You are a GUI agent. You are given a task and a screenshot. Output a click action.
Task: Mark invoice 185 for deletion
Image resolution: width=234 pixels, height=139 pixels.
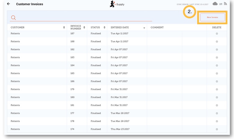coord(217,73)
